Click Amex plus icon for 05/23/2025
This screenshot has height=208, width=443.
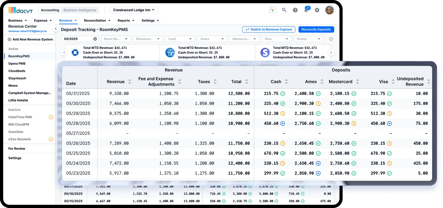coord(318,173)
